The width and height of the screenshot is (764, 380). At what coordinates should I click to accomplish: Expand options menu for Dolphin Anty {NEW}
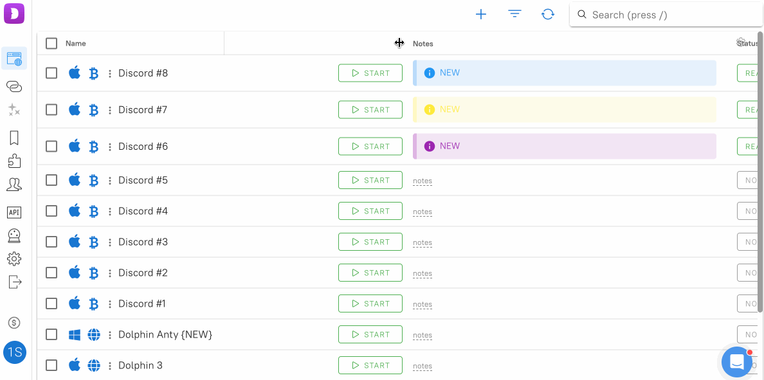[110, 335]
